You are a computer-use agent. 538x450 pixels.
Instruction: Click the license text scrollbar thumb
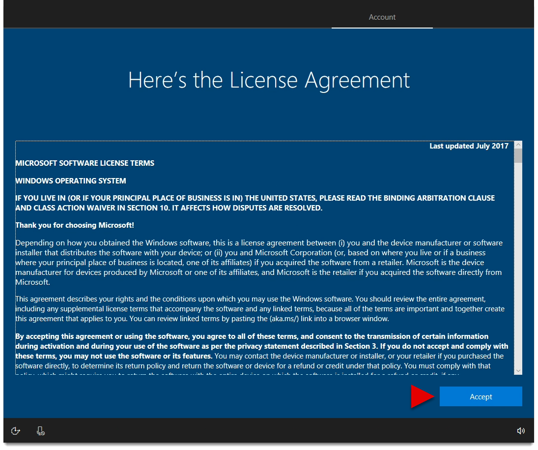(x=518, y=155)
